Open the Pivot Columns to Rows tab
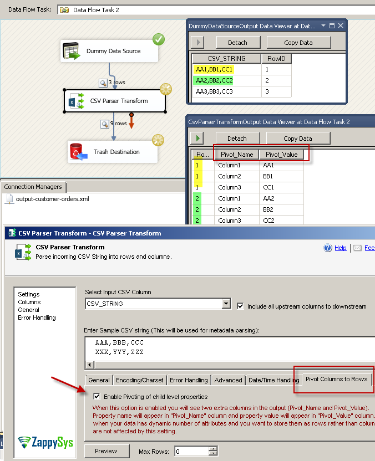This screenshot has height=461, width=375. coord(336,379)
